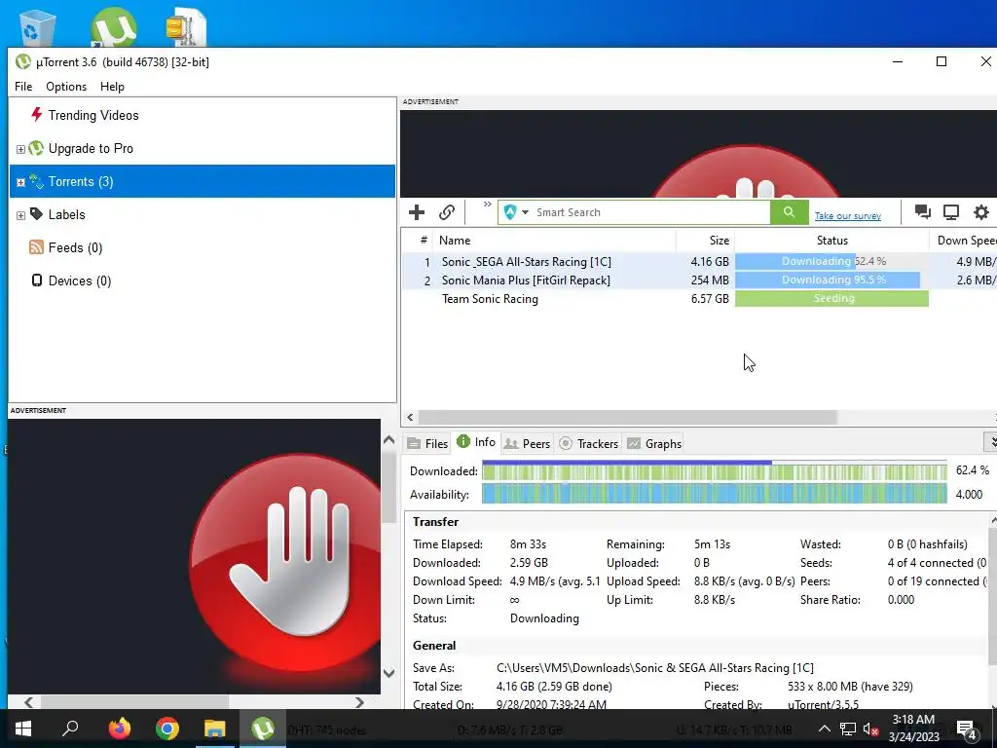Collapse the detail pane double-chevron button
997x748 pixels.
990,441
